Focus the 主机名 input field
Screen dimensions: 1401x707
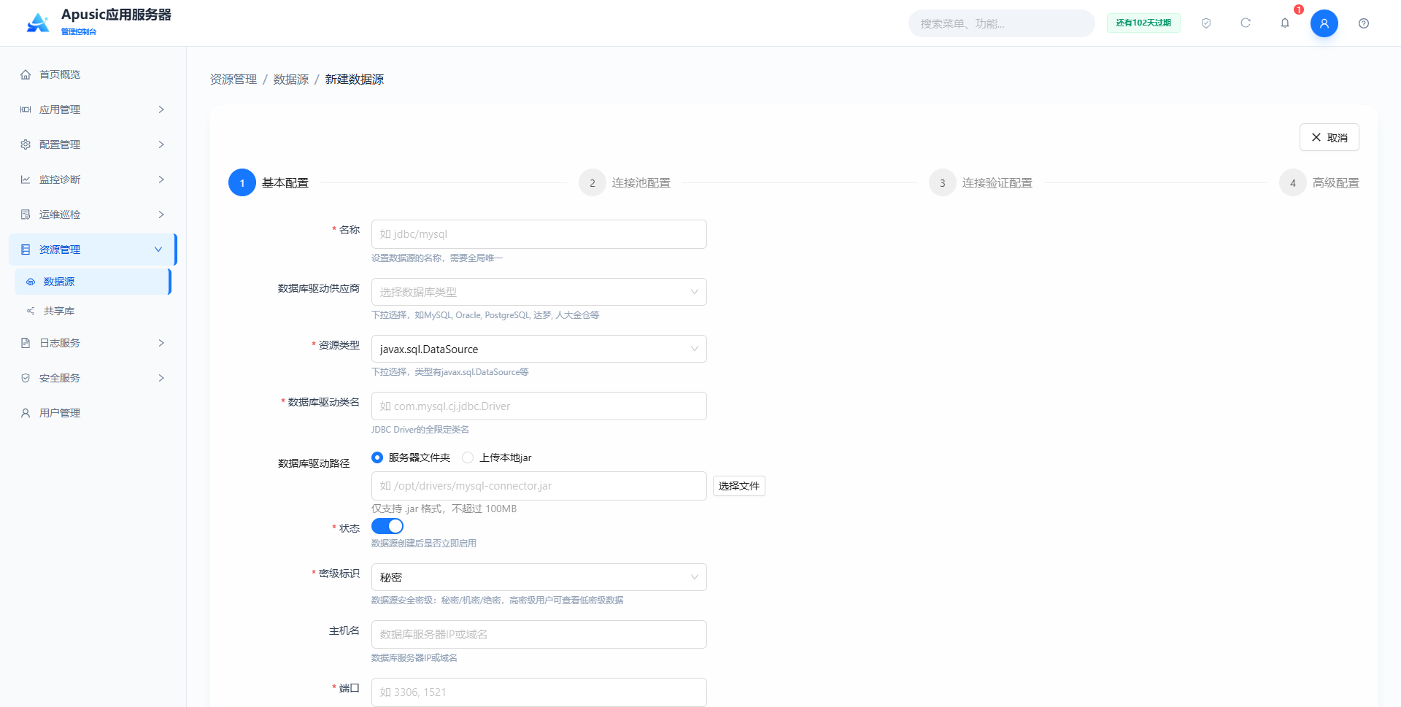point(539,634)
